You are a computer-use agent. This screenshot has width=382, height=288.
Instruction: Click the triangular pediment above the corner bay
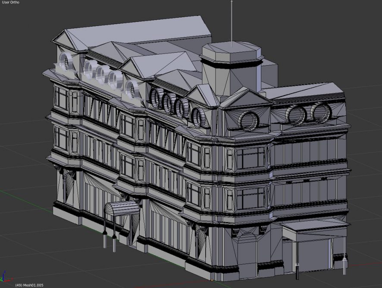[246, 101]
